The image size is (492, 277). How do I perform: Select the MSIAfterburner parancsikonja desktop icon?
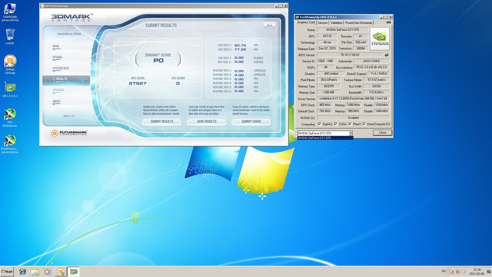(10, 144)
